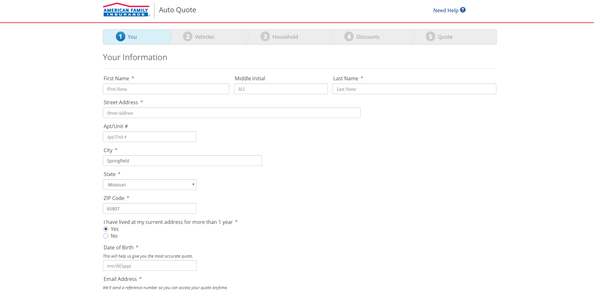Focus the Street Address field
This screenshot has width=594, height=290.
tap(231, 113)
